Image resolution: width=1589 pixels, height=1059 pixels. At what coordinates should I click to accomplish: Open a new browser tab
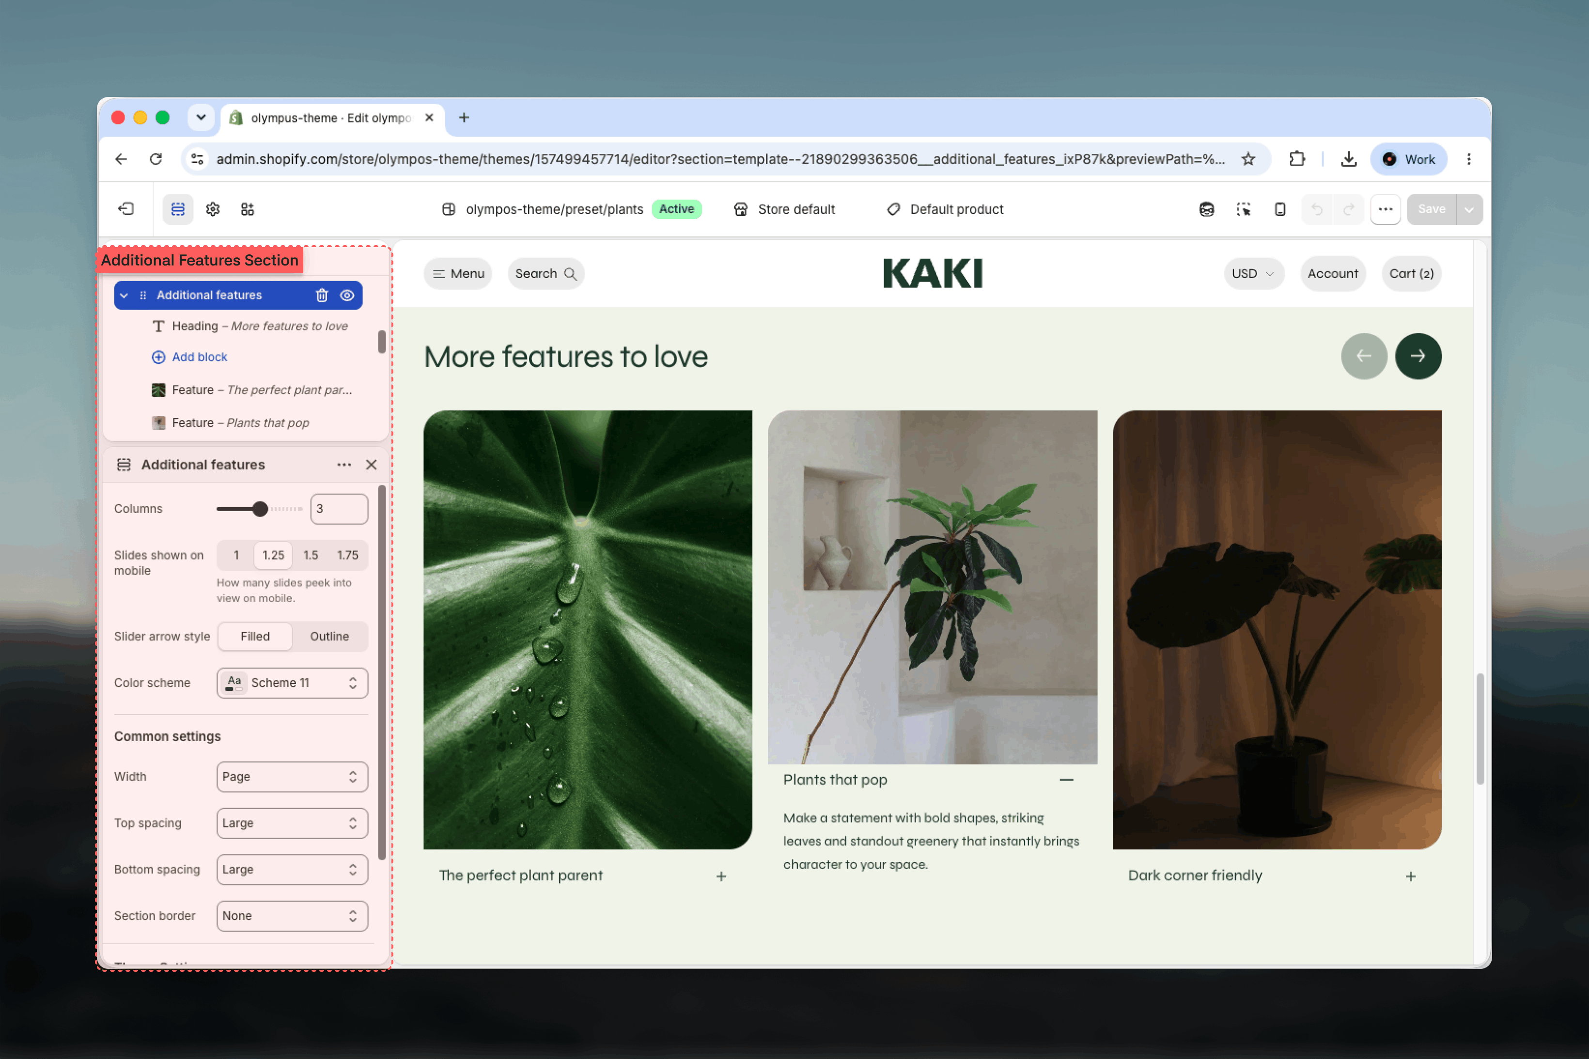tap(464, 118)
